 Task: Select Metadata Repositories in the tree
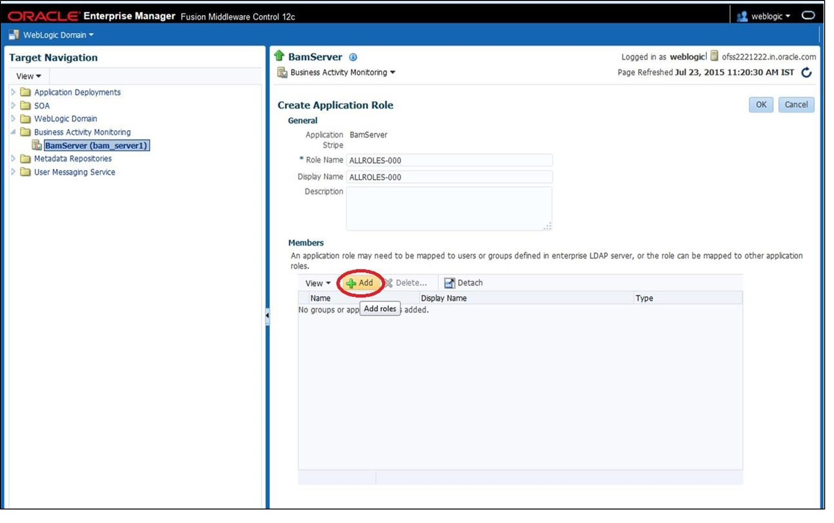coord(73,159)
